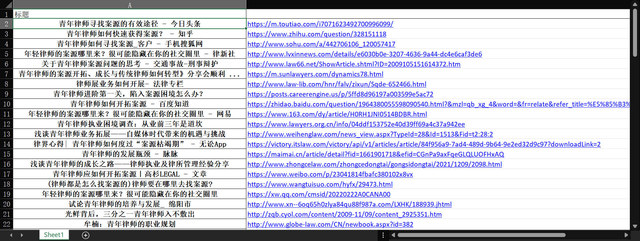This screenshot has width=640, height=241.
Task: Click the horizontal scrollbar thumb
Action: 481,235
